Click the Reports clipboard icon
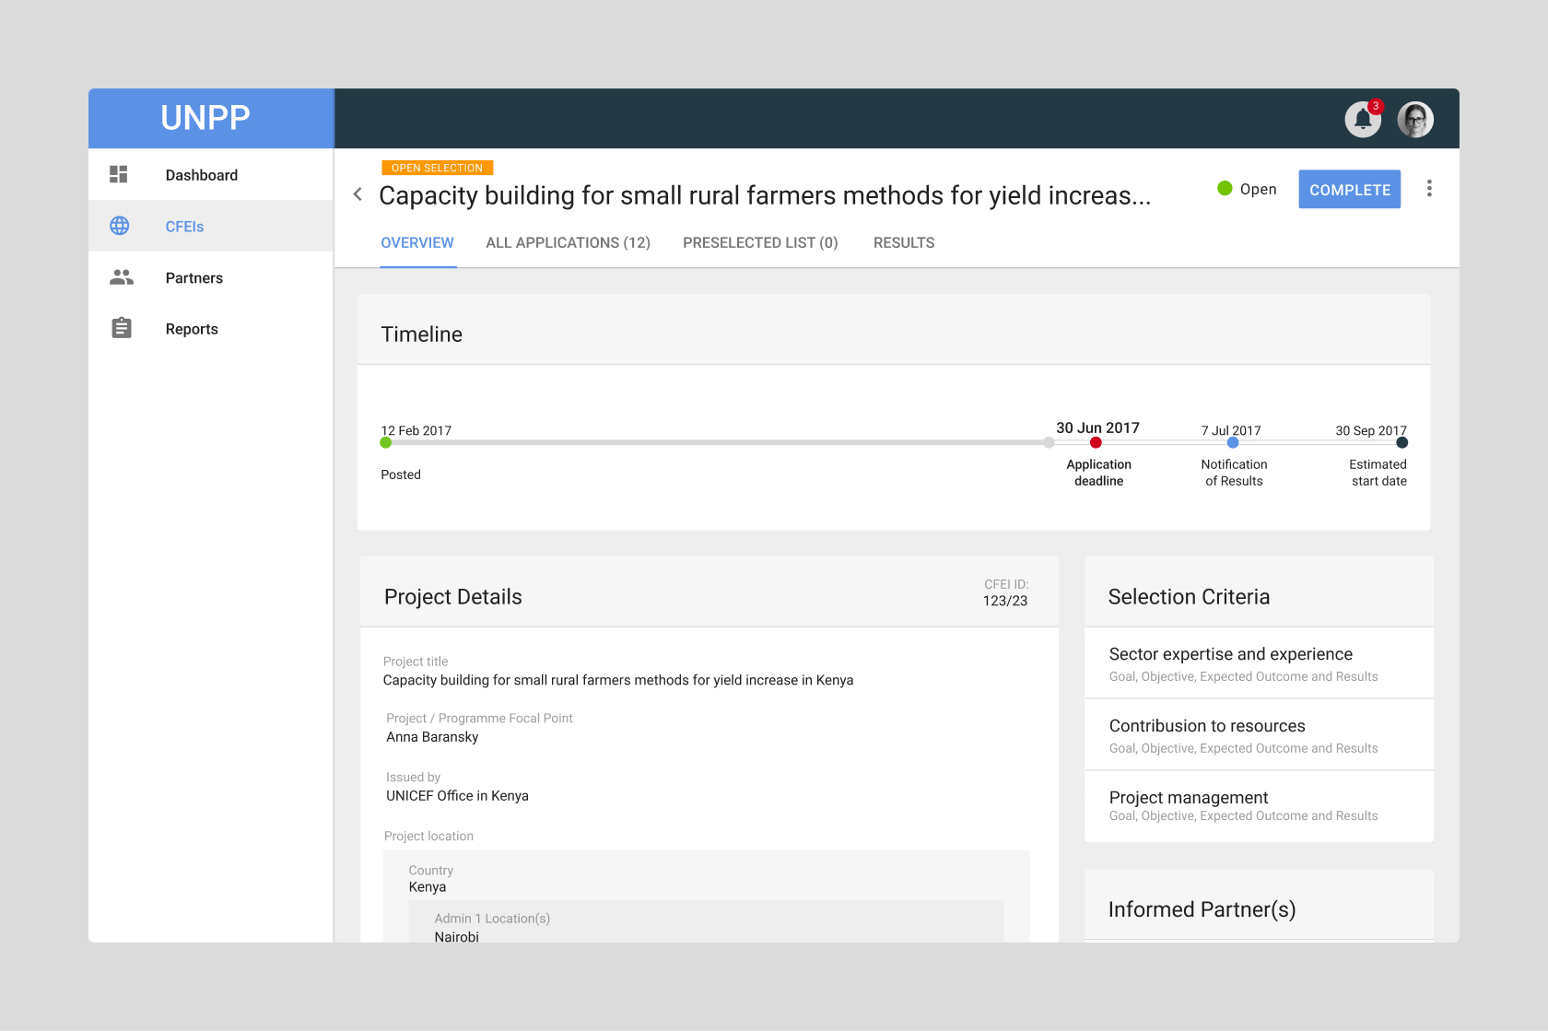The width and height of the screenshot is (1548, 1031). pos(121,328)
